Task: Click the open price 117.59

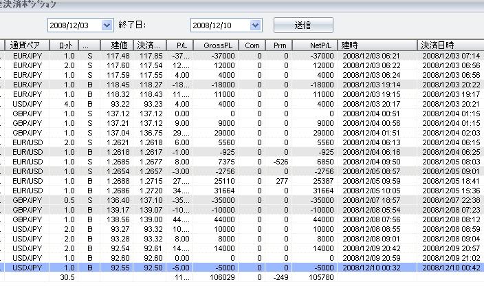Action: pyautogui.click(x=118, y=75)
